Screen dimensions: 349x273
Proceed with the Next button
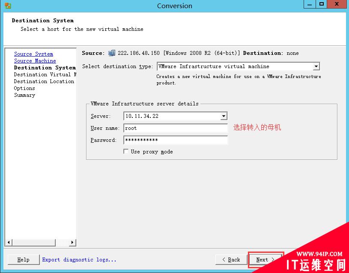[x=265, y=260]
